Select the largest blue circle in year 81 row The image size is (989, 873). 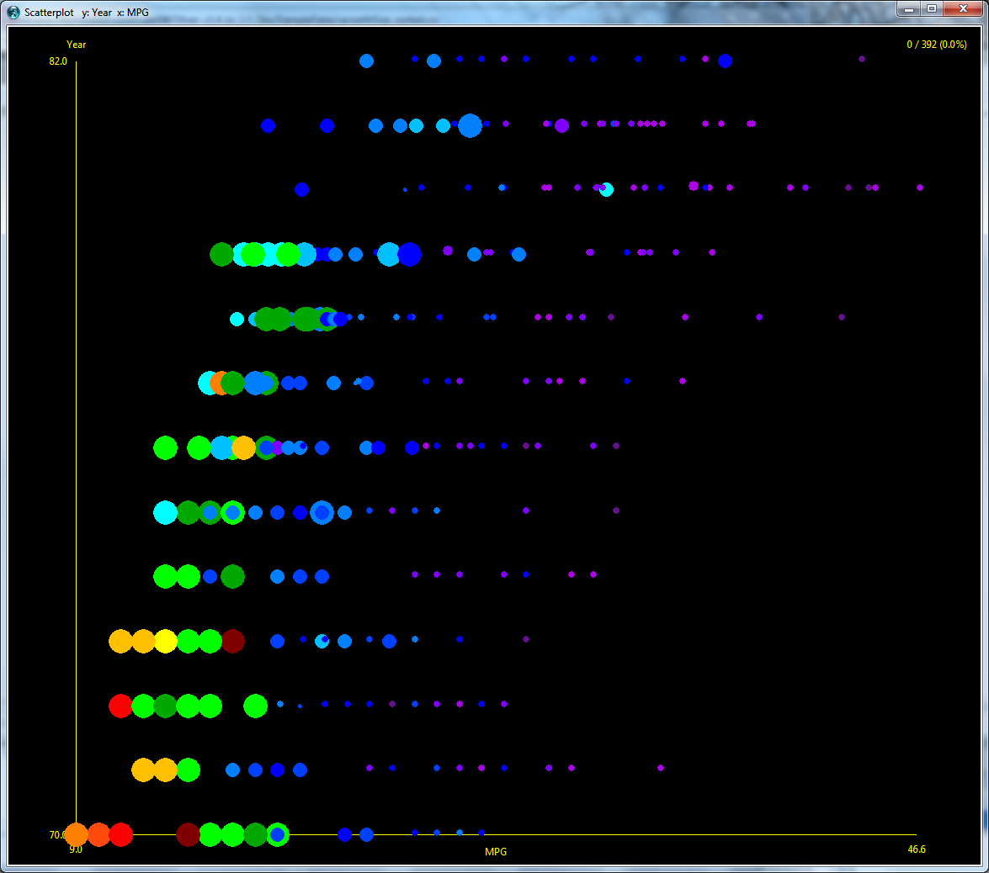[470, 125]
